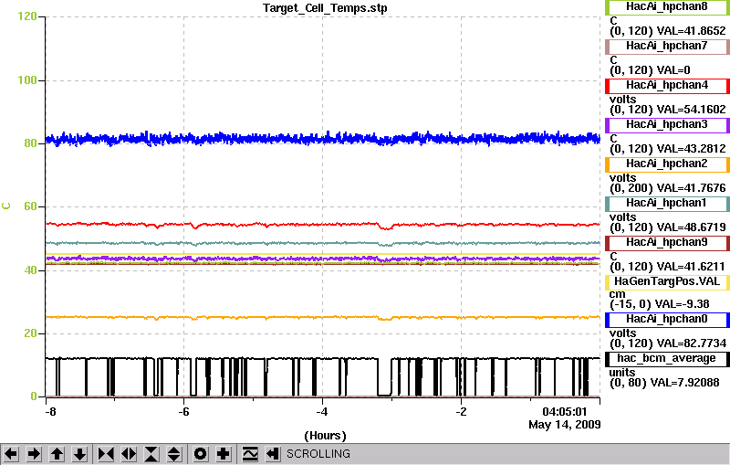Click the vertical zoom-in hourglass icon
The width and height of the screenshot is (730, 465).
tap(151, 453)
